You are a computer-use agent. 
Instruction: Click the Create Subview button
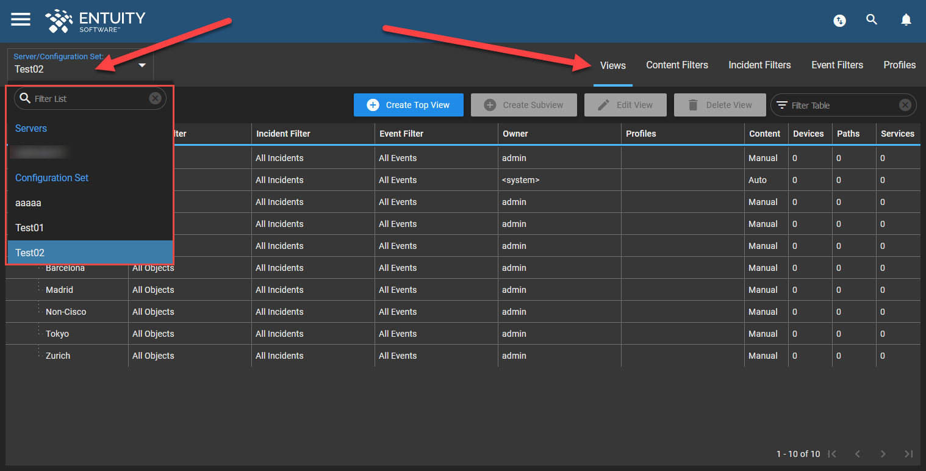click(x=524, y=105)
